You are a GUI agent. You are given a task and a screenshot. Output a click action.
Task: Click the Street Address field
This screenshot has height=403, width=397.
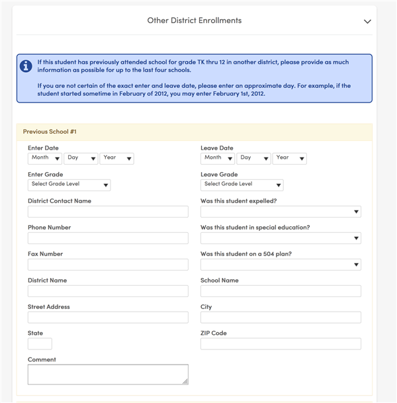(x=108, y=318)
